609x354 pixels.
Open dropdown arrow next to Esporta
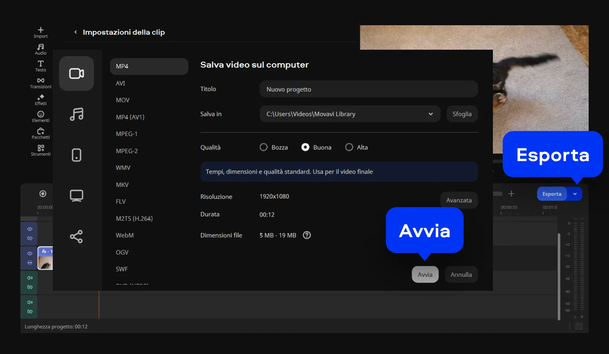(x=575, y=194)
